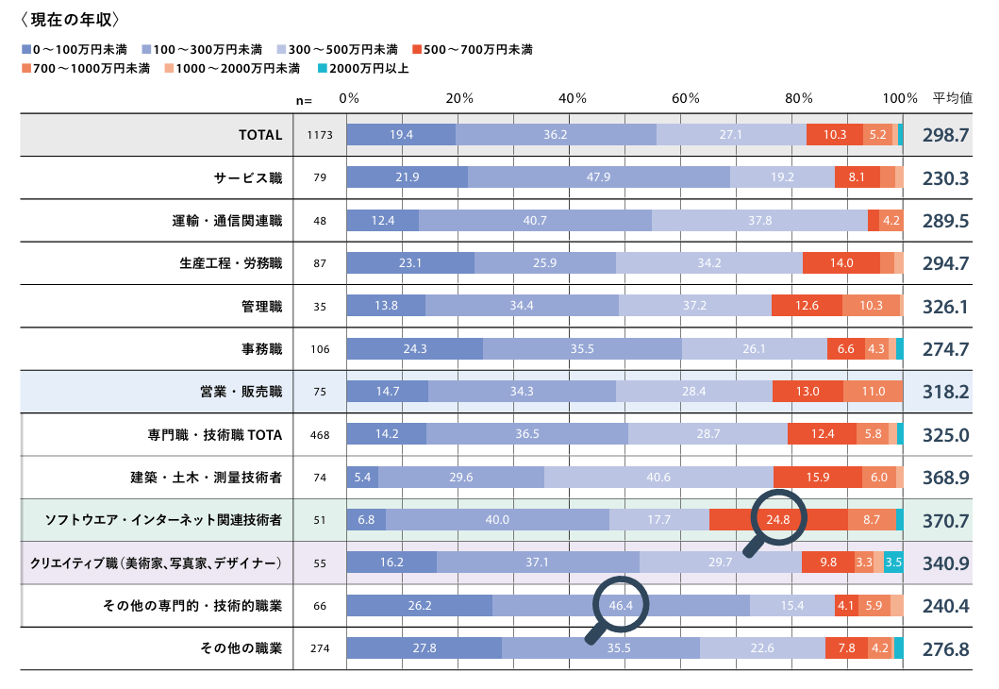Viewport: 999px width, 689px height.
Task: Click the 1000～2000万円未満 legend swatch
Action: (x=169, y=69)
